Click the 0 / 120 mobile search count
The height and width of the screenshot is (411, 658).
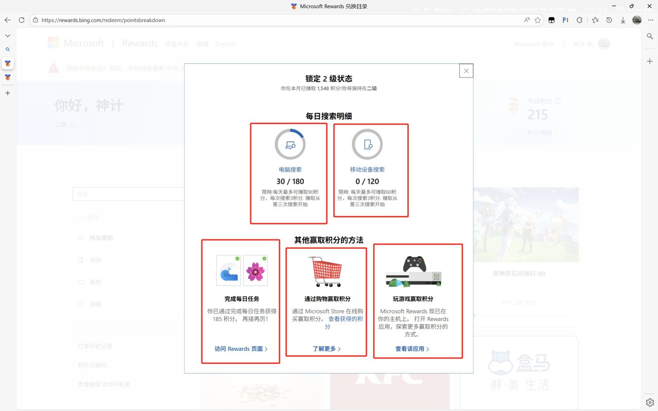pos(367,181)
